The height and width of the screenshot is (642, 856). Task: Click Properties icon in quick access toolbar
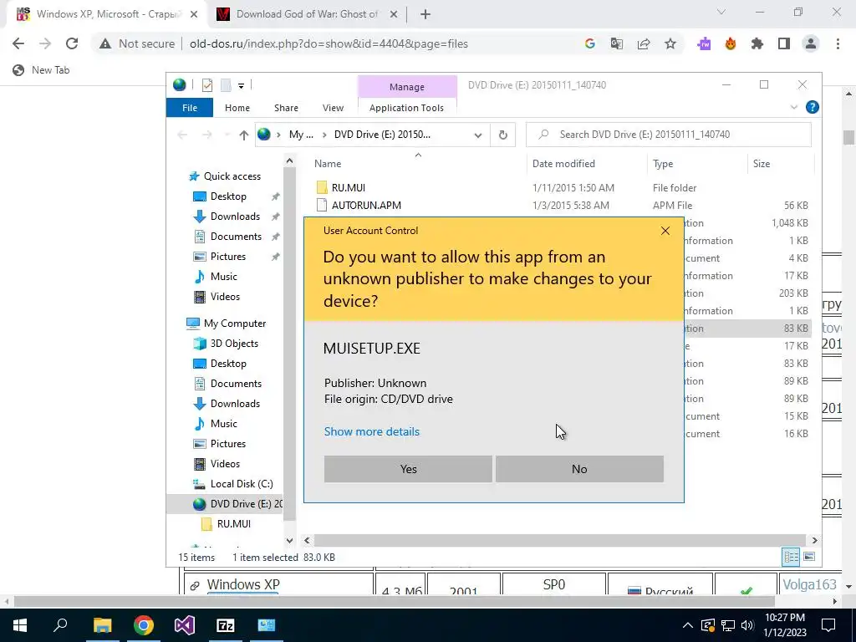click(207, 85)
